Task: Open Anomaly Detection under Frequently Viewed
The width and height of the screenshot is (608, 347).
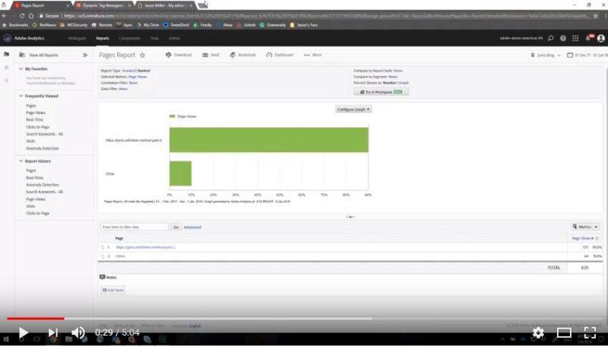Action: click(43, 148)
